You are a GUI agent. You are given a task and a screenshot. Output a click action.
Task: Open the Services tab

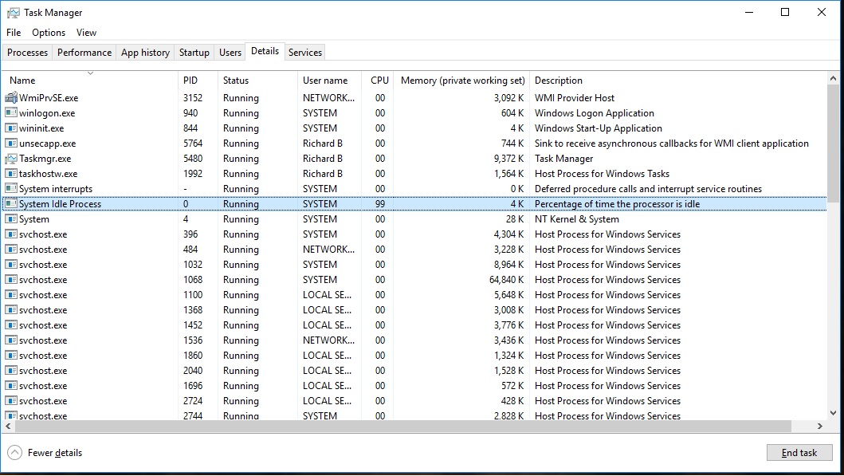(305, 53)
